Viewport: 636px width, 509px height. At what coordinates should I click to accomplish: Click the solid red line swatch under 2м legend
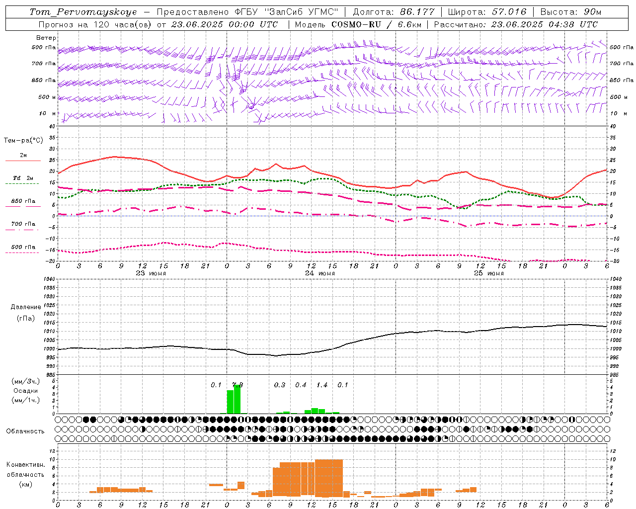[x=23, y=161]
